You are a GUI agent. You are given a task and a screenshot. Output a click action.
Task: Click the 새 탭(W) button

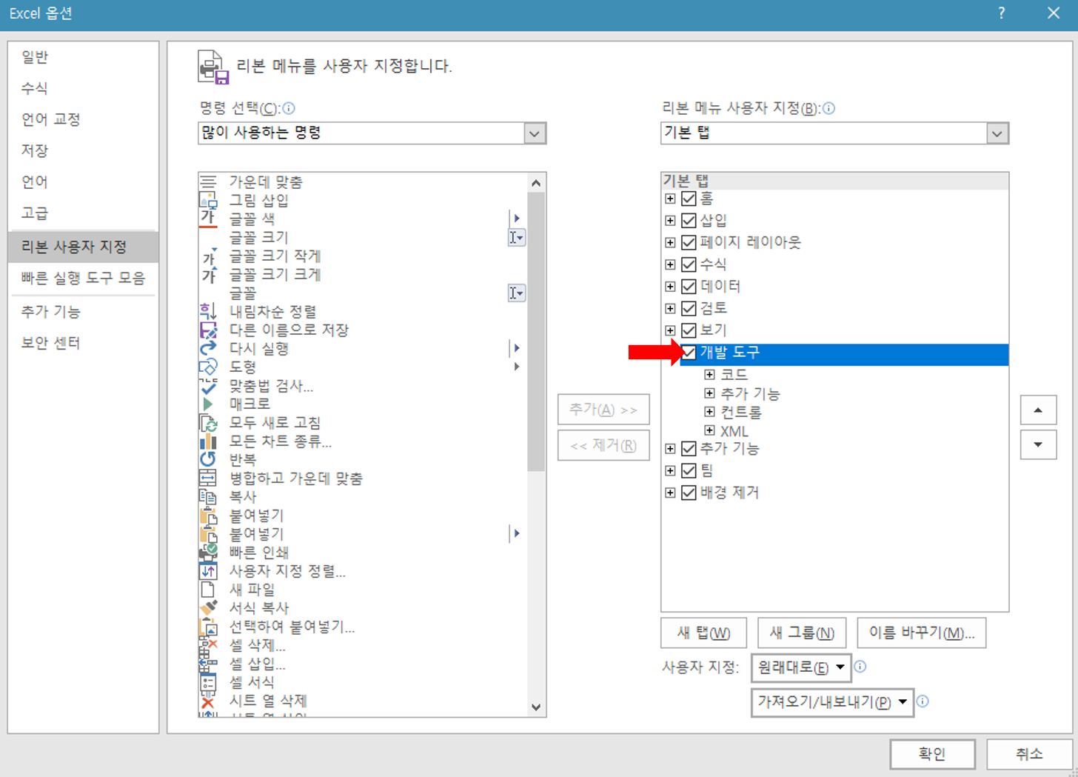pos(703,633)
